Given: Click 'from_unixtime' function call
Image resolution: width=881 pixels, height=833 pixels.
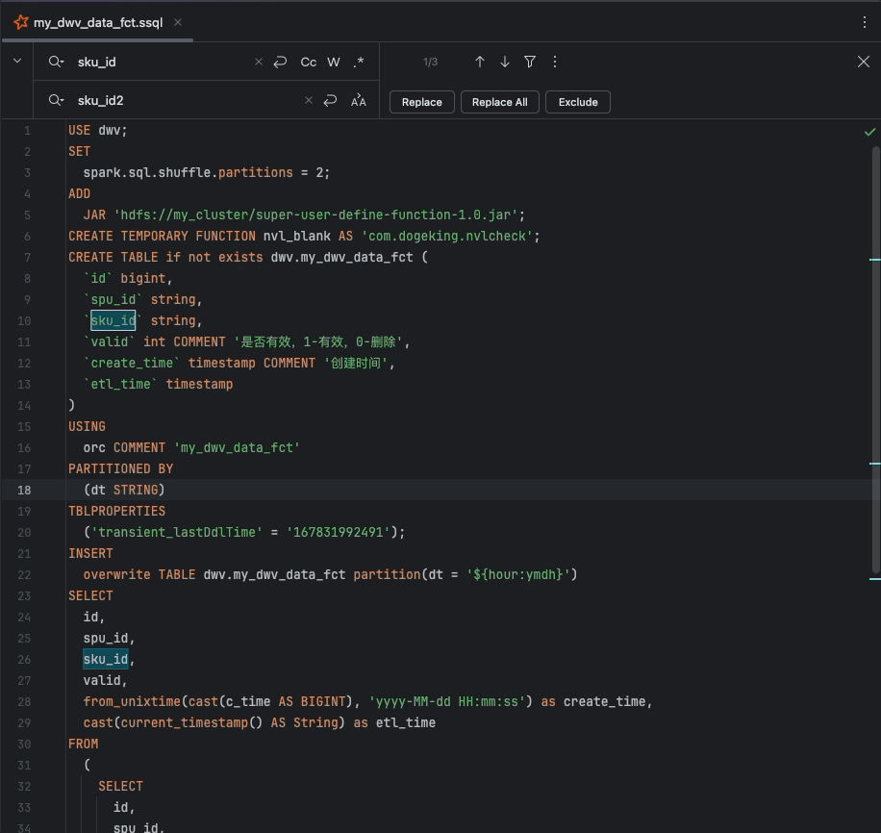Looking at the screenshot, I should pyautogui.click(x=132, y=701).
